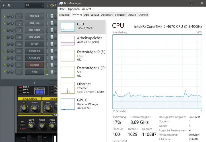Click mixer track number 2 for 808 Clap
206x142 pixels.
pyautogui.click(x=19, y=23)
